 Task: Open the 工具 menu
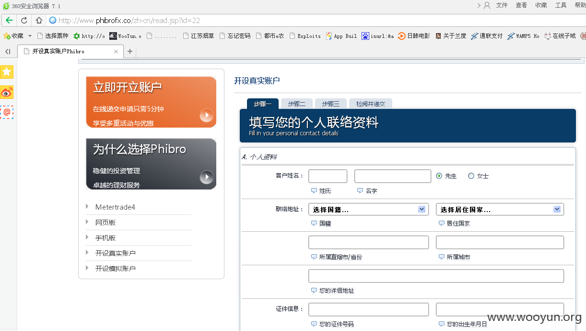[561, 5]
